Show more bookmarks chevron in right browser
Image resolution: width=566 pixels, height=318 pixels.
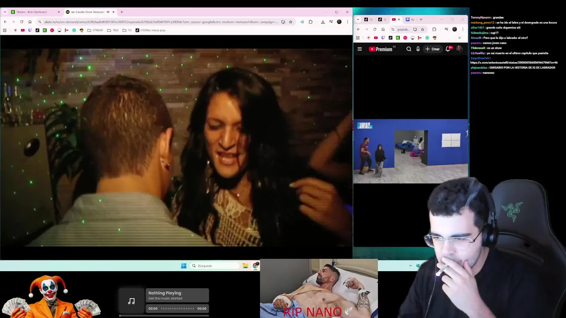pyautogui.click(x=459, y=38)
